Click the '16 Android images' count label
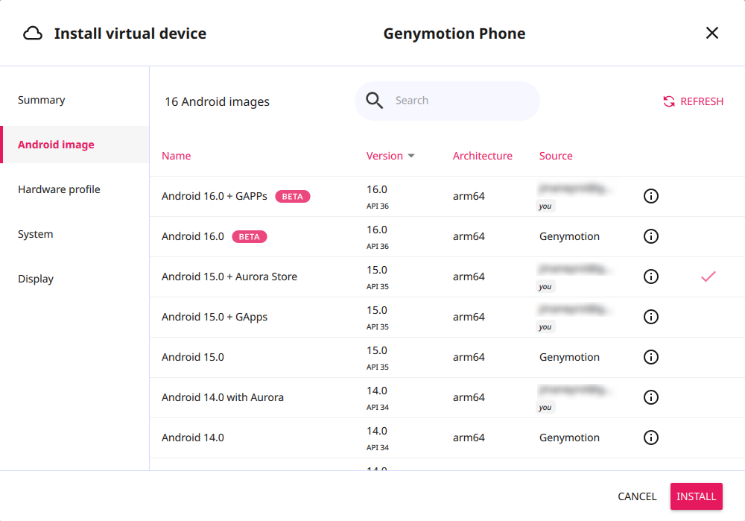 pos(217,101)
